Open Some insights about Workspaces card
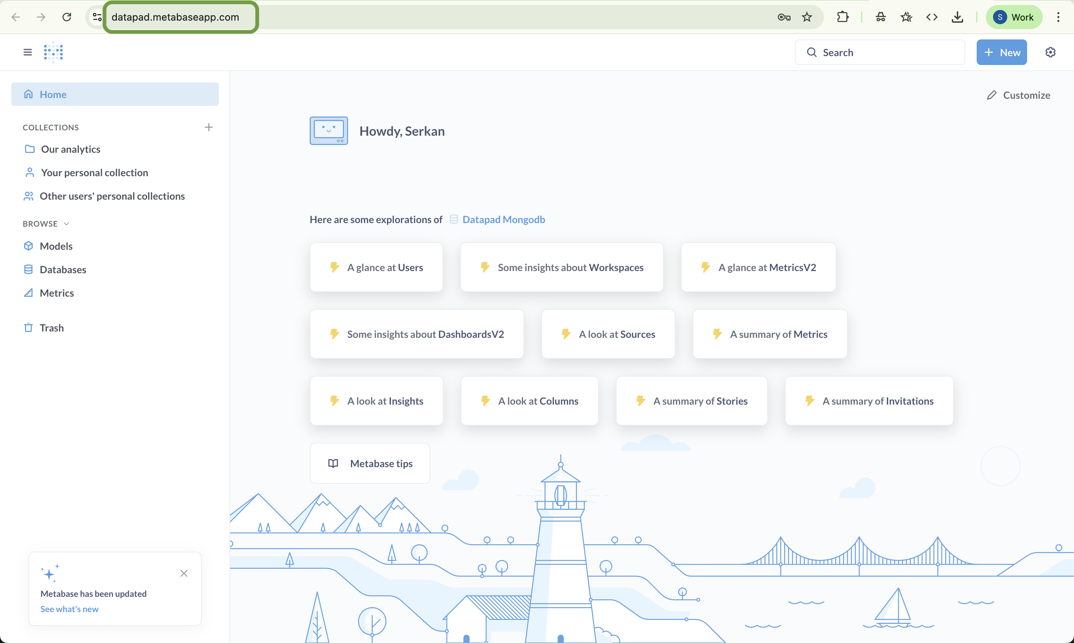Image resolution: width=1074 pixels, height=643 pixels. pos(562,268)
